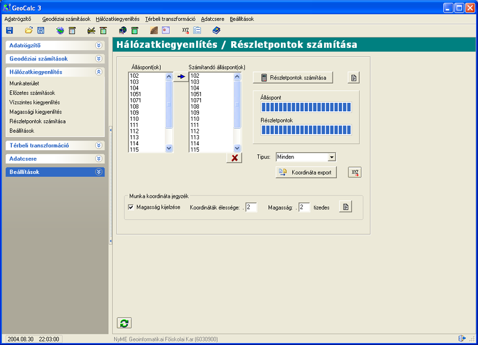Open Geodéziai számítások menu

click(66, 19)
